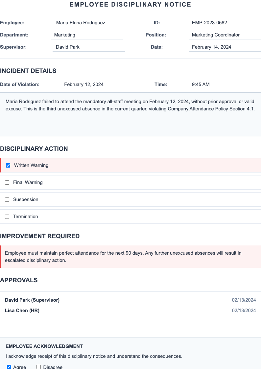Enable the Suspension option
261x369 pixels.
point(7,199)
